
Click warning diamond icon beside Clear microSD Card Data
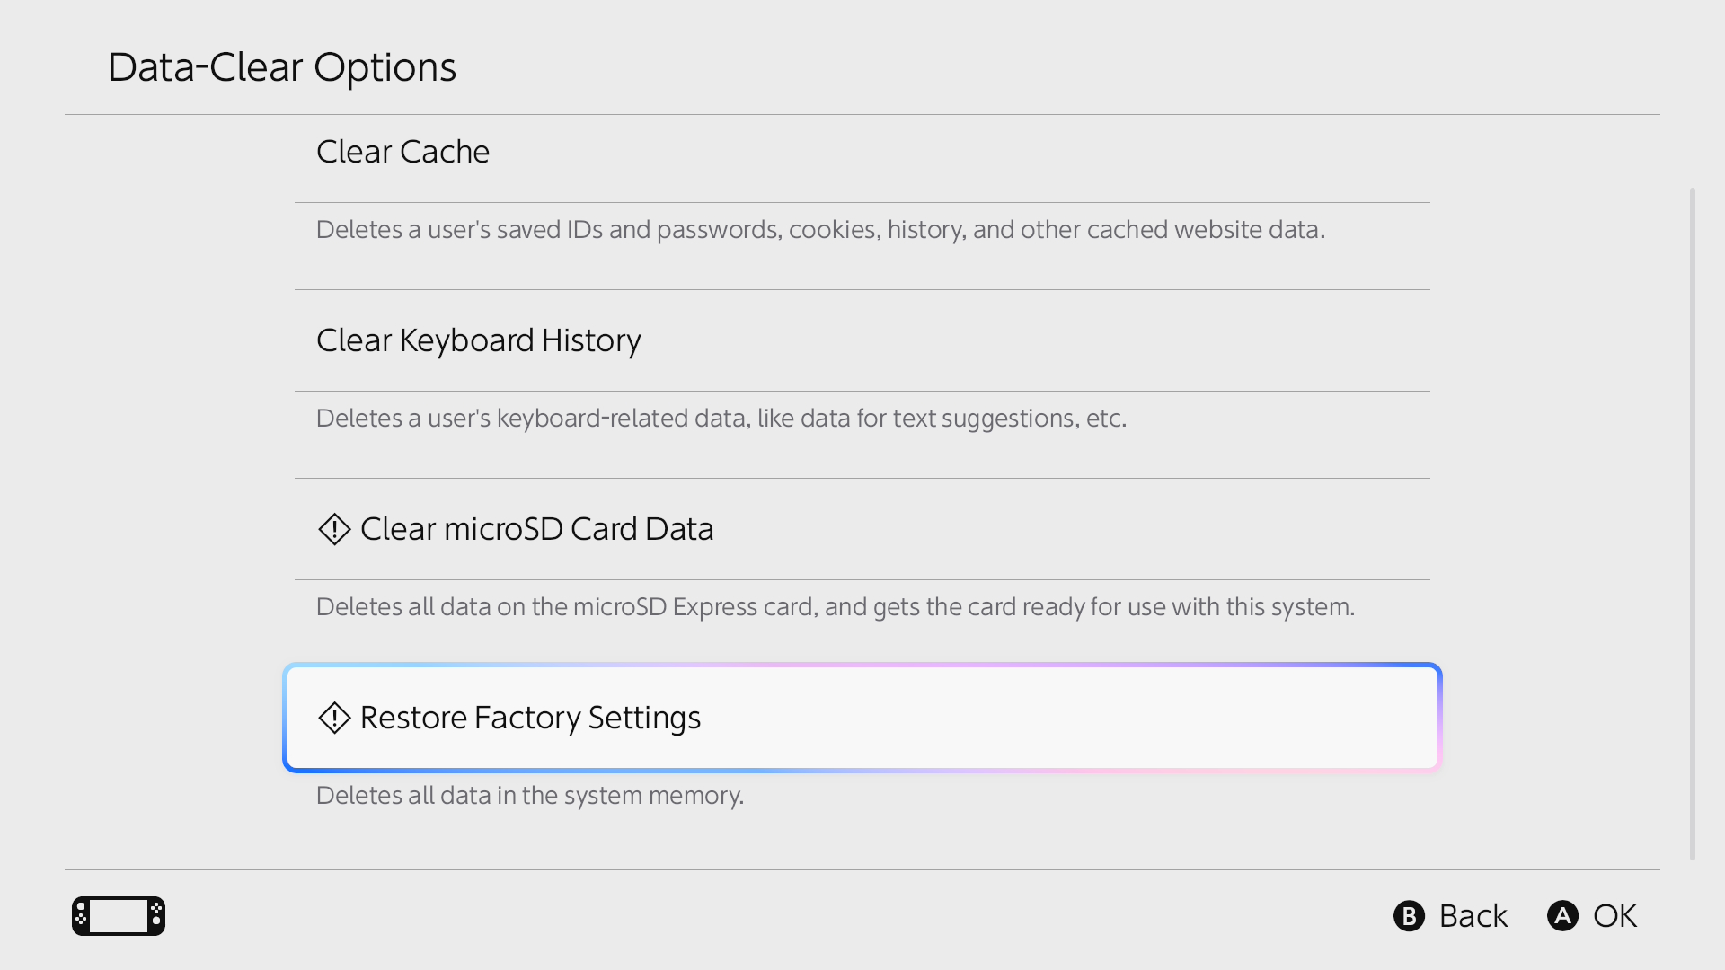click(x=334, y=529)
